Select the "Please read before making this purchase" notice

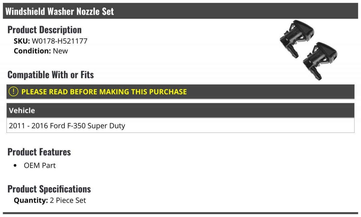104,92
